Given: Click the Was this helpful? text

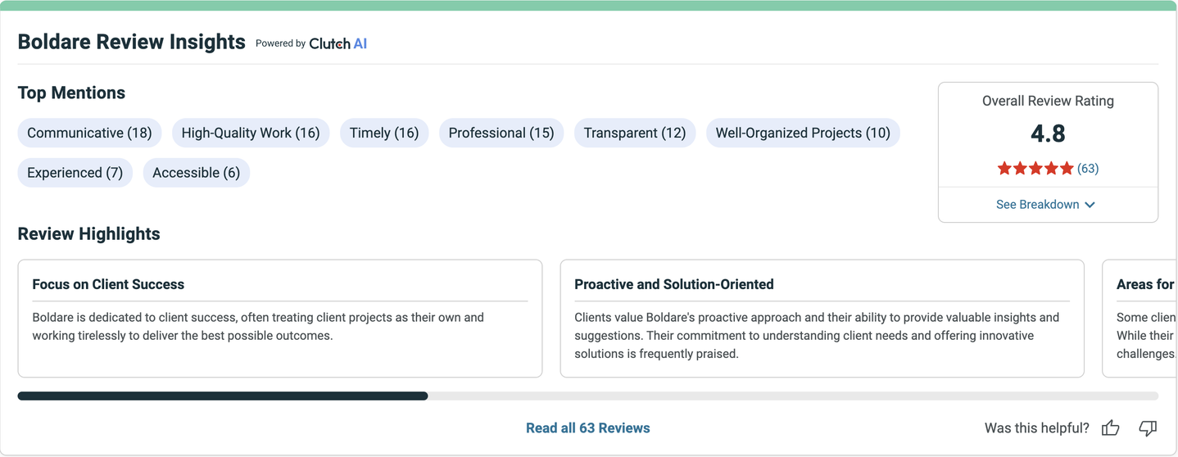Looking at the screenshot, I should tap(1036, 428).
